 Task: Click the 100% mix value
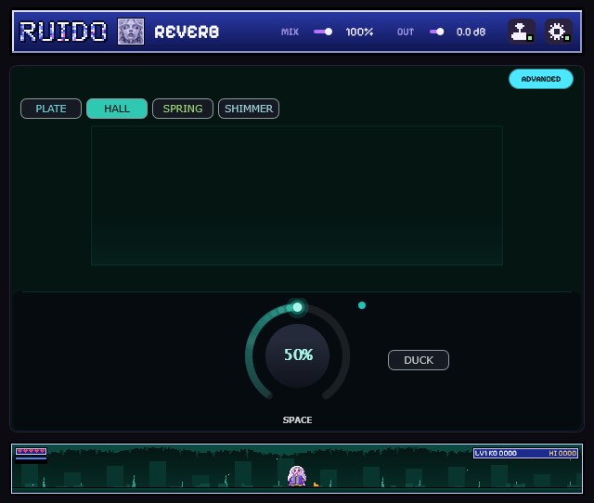pyautogui.click(x=359, y=32)
